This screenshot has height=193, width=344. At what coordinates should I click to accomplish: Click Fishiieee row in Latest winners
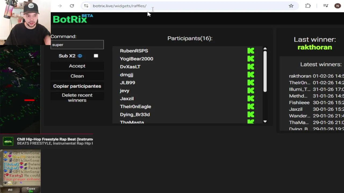coord(316,103)
